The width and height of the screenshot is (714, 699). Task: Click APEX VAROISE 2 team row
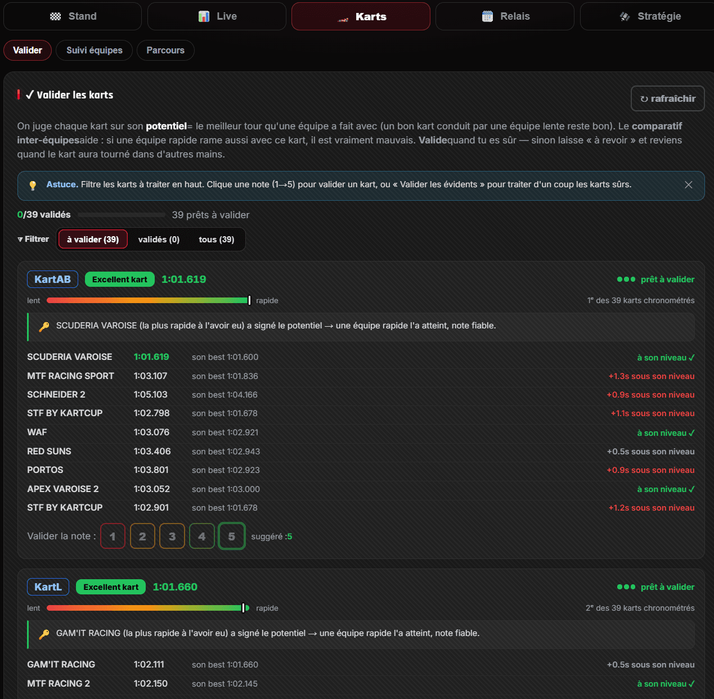click(361, 489)
